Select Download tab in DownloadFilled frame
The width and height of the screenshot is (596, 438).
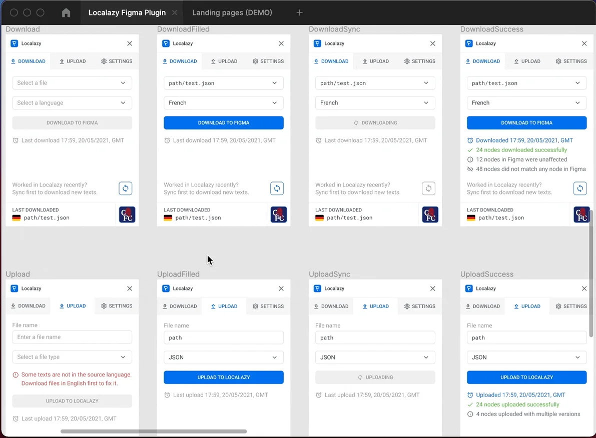coord(180,61)
